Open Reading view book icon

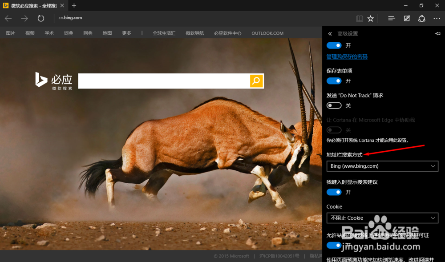(x=359, y=18)
